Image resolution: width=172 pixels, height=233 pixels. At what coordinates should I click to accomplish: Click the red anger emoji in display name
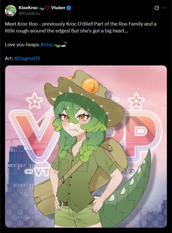pyautogui.click(x=47, y=8)
